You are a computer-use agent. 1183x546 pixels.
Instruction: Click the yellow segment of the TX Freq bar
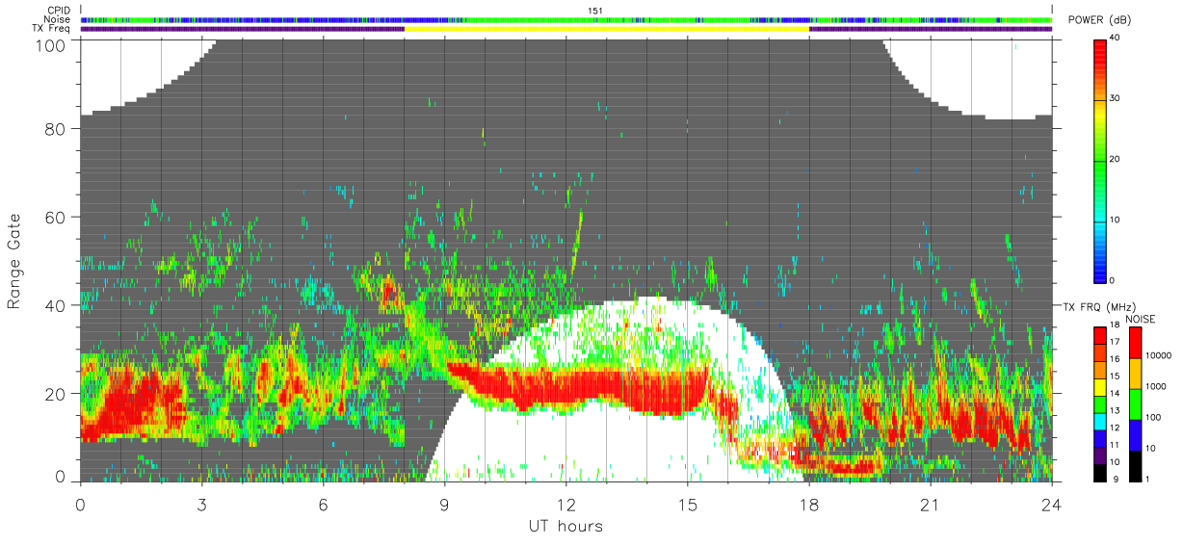(607, 29)
